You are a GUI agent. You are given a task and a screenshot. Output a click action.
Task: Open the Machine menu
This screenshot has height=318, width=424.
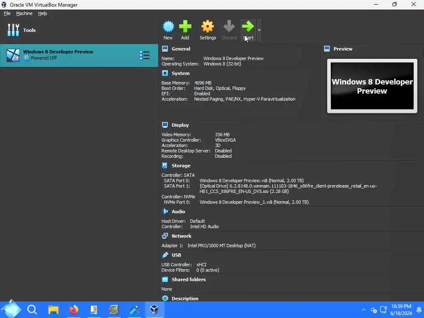coord(24,13)
